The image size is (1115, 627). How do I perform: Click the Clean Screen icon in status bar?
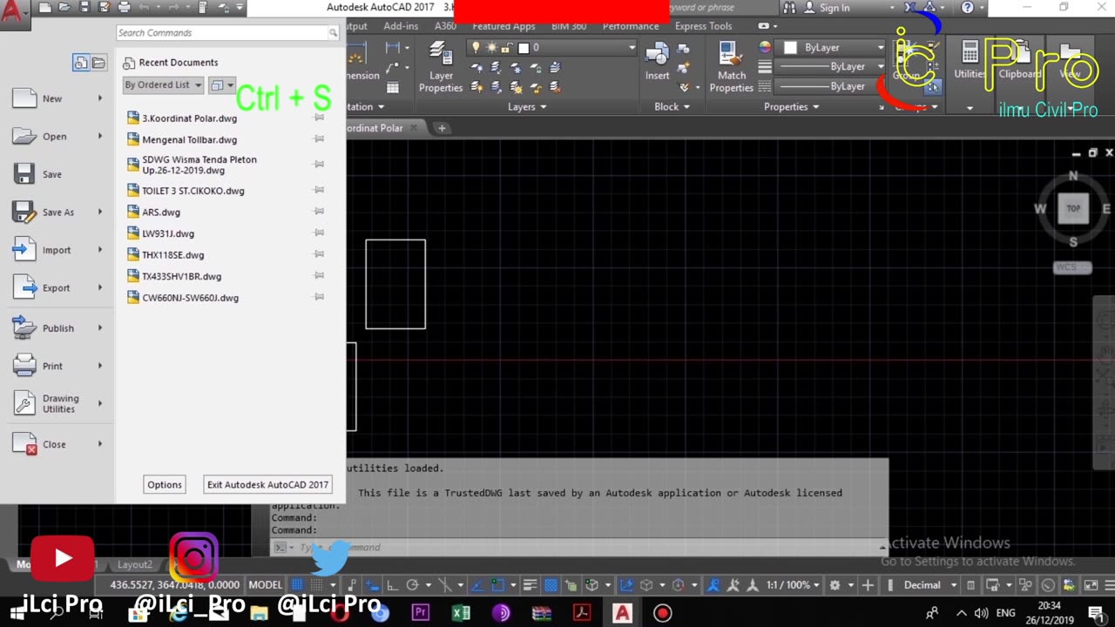1091,585
